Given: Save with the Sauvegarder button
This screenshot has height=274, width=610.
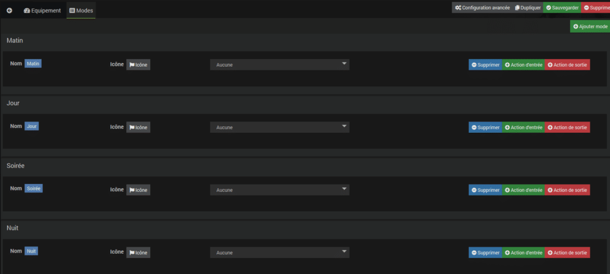Looking at the screenshot, I should 562,8.
